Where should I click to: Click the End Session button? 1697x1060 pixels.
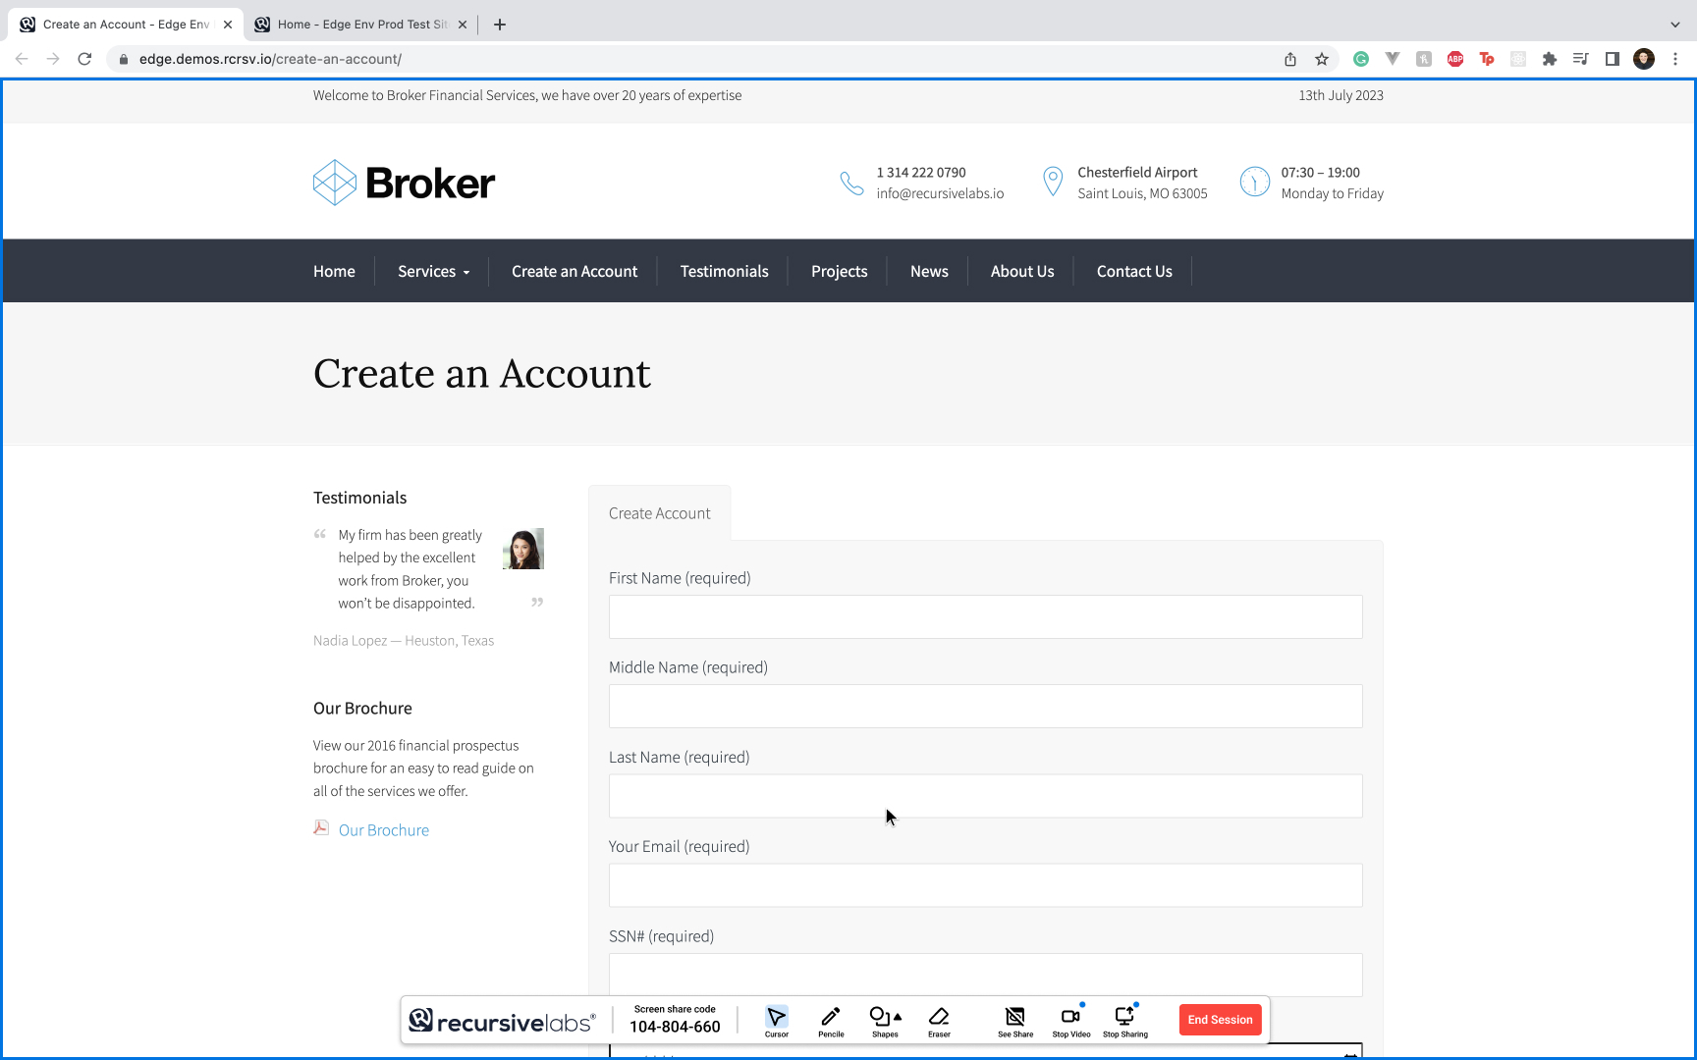1220,1020
